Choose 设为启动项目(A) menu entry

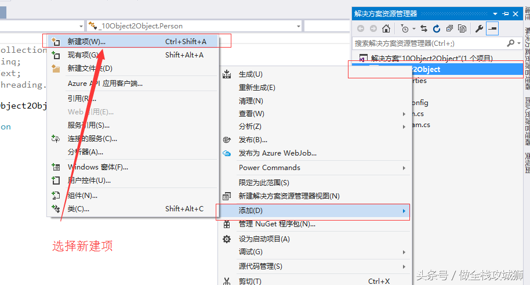[314, 239]
